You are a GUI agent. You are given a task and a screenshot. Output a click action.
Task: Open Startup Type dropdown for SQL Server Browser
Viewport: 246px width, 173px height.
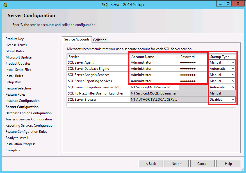coord(233,100)
